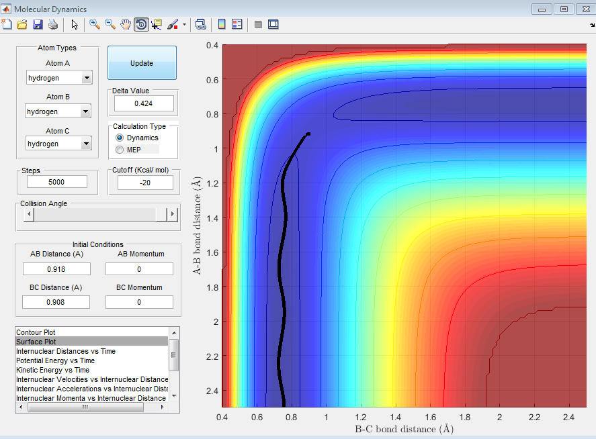Select the Dynamics calculation type
Image resolution: width=596 pixels, height=439 pixels.
120,138
